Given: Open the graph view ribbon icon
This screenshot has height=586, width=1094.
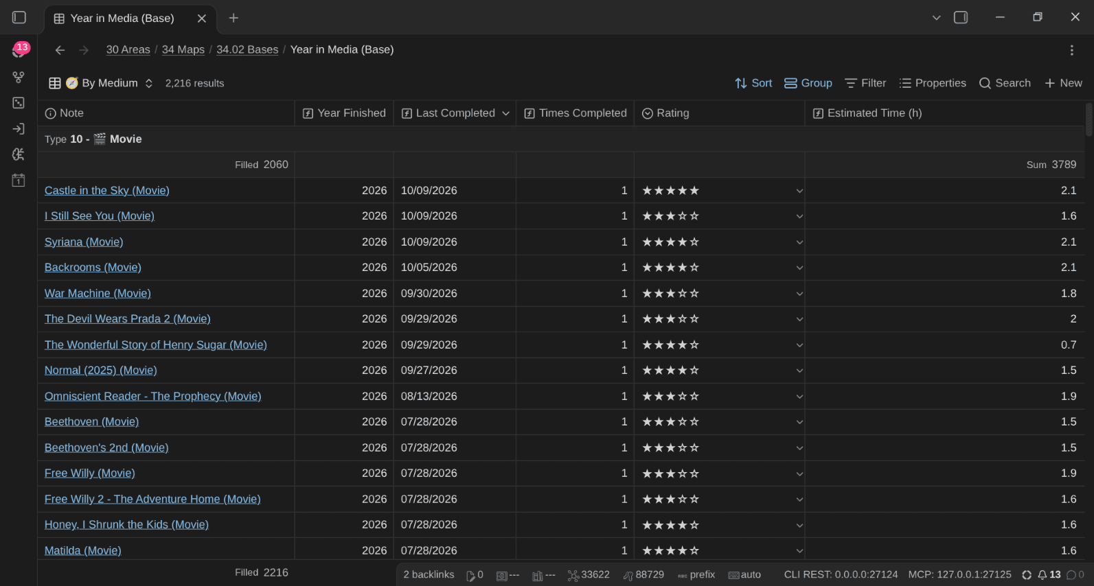Looking at the screenshot, I should [19, 77].
